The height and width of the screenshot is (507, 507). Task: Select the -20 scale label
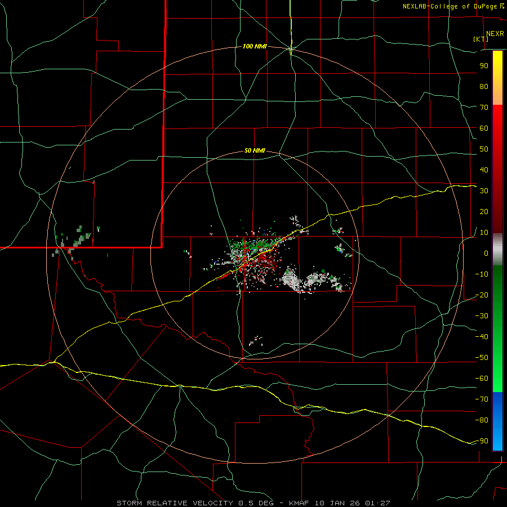click(482, 295)
